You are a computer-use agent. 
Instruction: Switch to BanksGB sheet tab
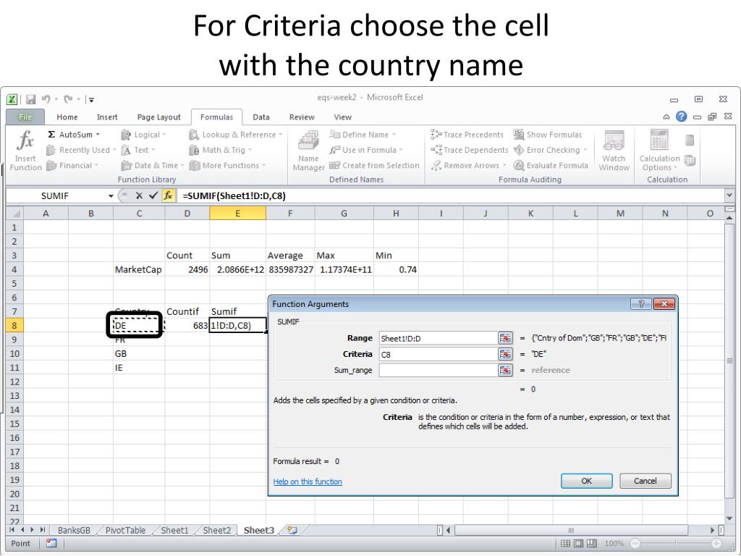click(74, 531)
